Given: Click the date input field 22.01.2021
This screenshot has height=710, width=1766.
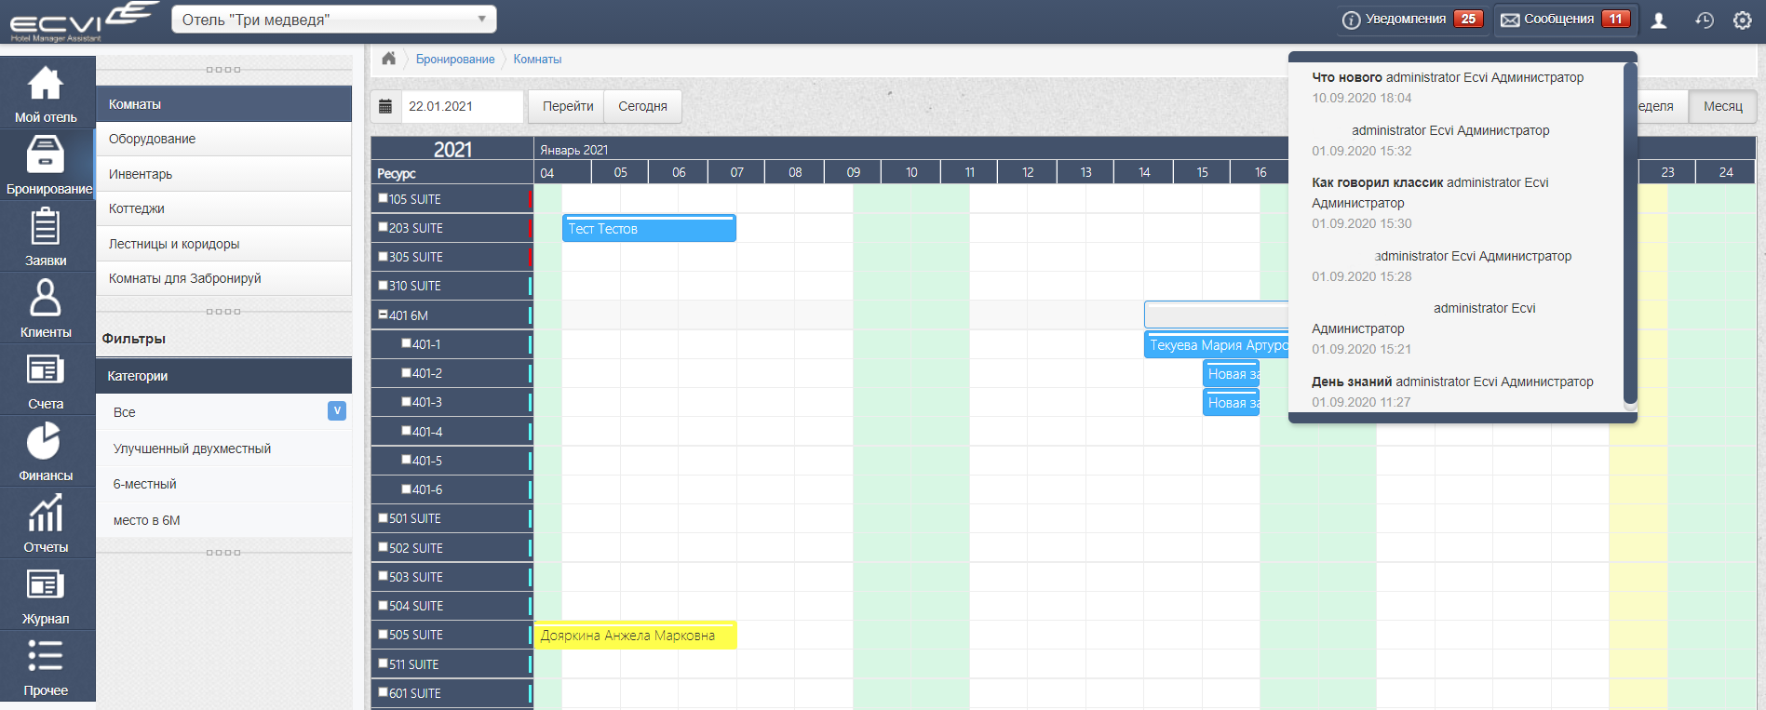Looking at the screenshot, I should coord(462,106).
